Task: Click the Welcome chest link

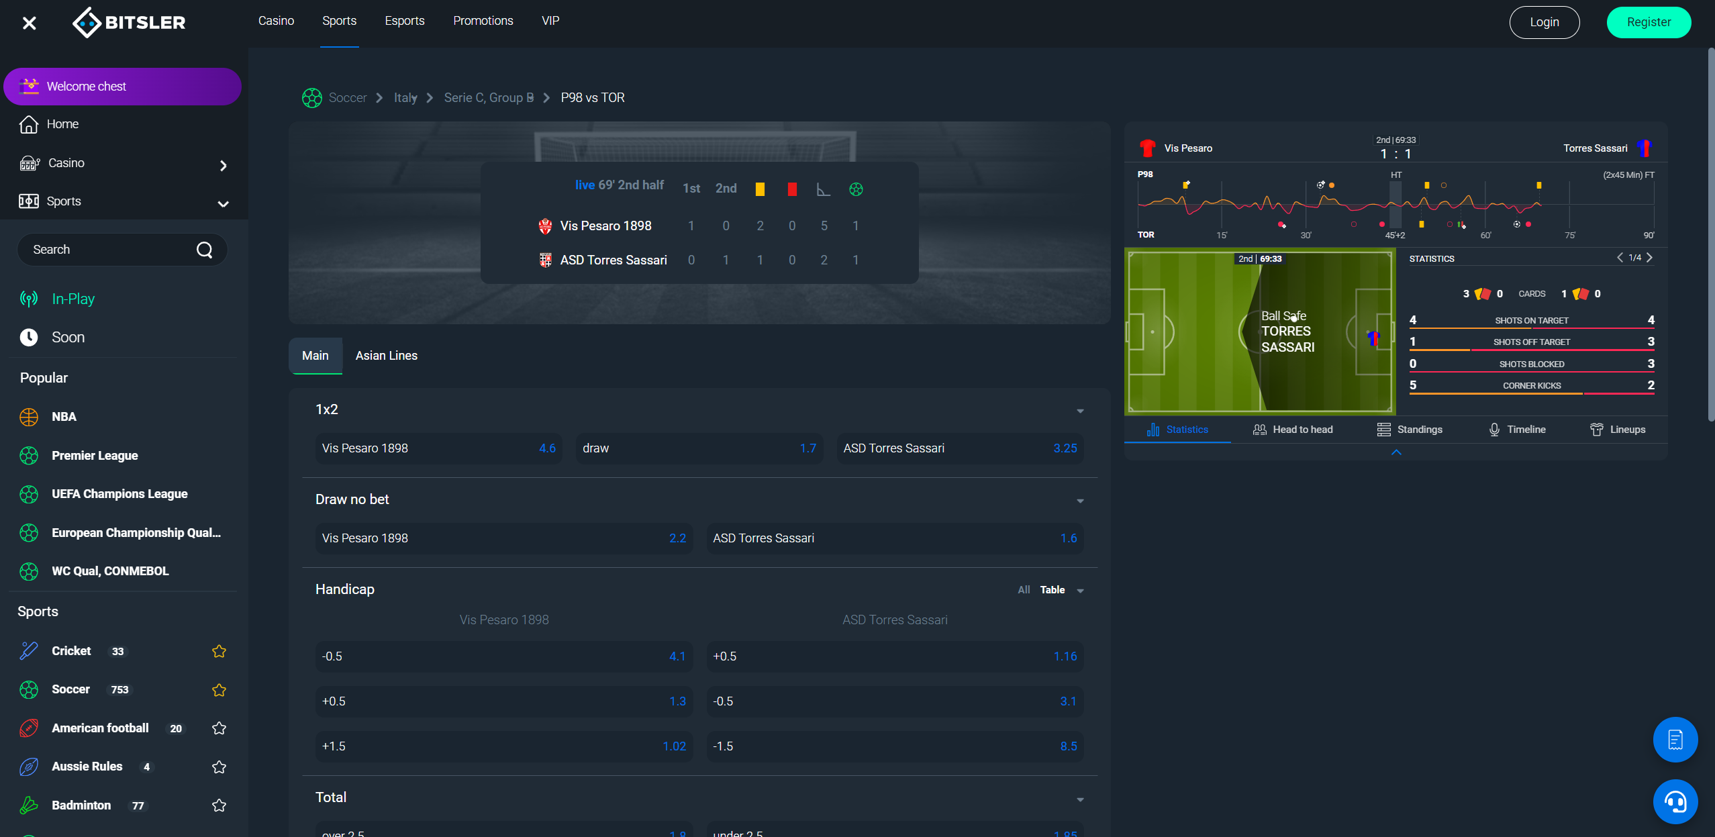Action: (121, 85)
